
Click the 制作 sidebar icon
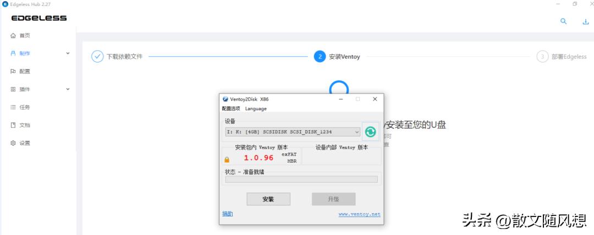tap(13, 53)
